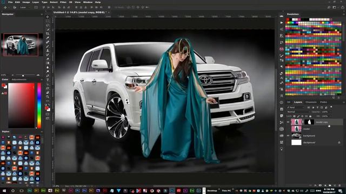Image resolution: width=346 pixels, height=194 pixels.
Task: Select the Pen tool
Action: tap(48, 75)
